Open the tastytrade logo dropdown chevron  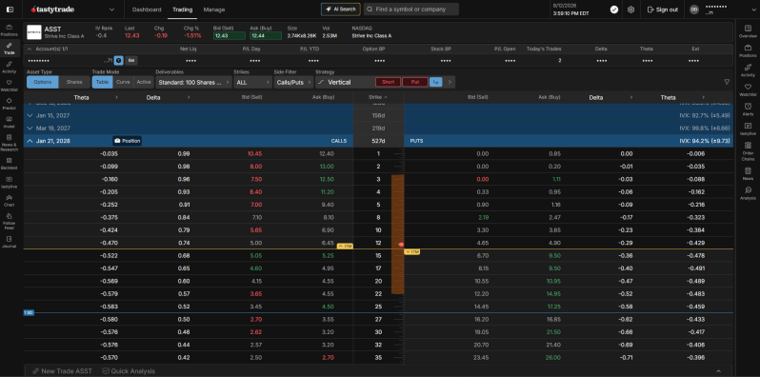pos(112,10)
